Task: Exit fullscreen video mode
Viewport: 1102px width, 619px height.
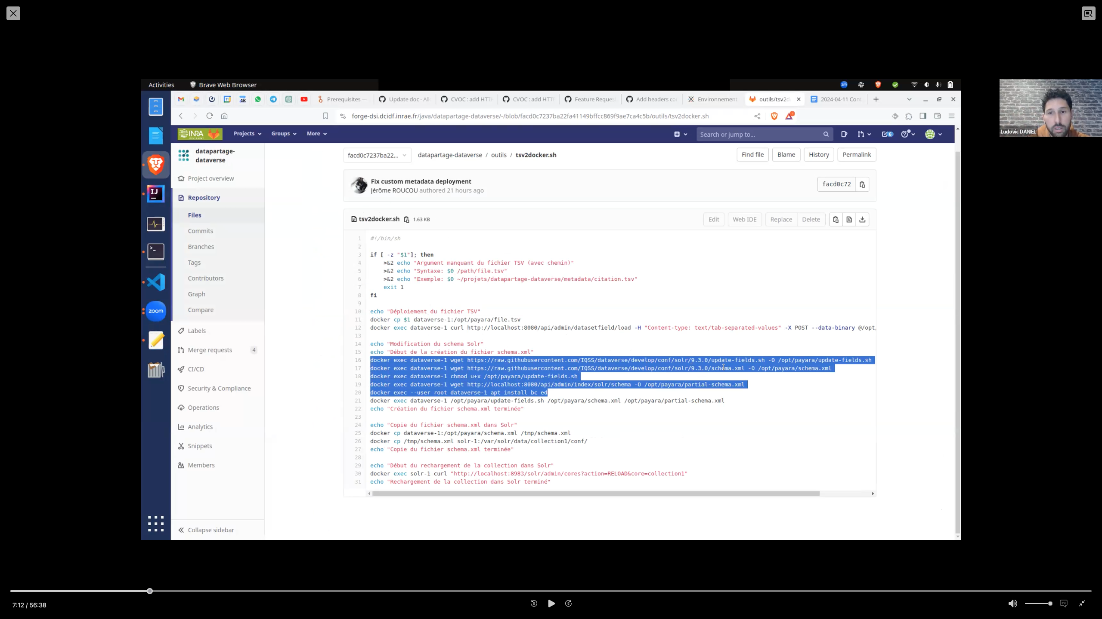Action: click(x=1082, y=604)
